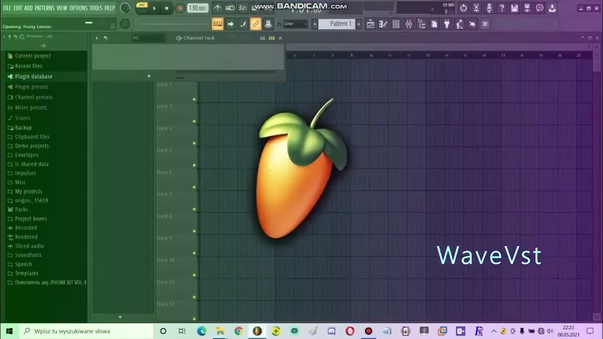Open the TOOLS menu
Screen dimensions: 603x339
click(x=96, y=8)
